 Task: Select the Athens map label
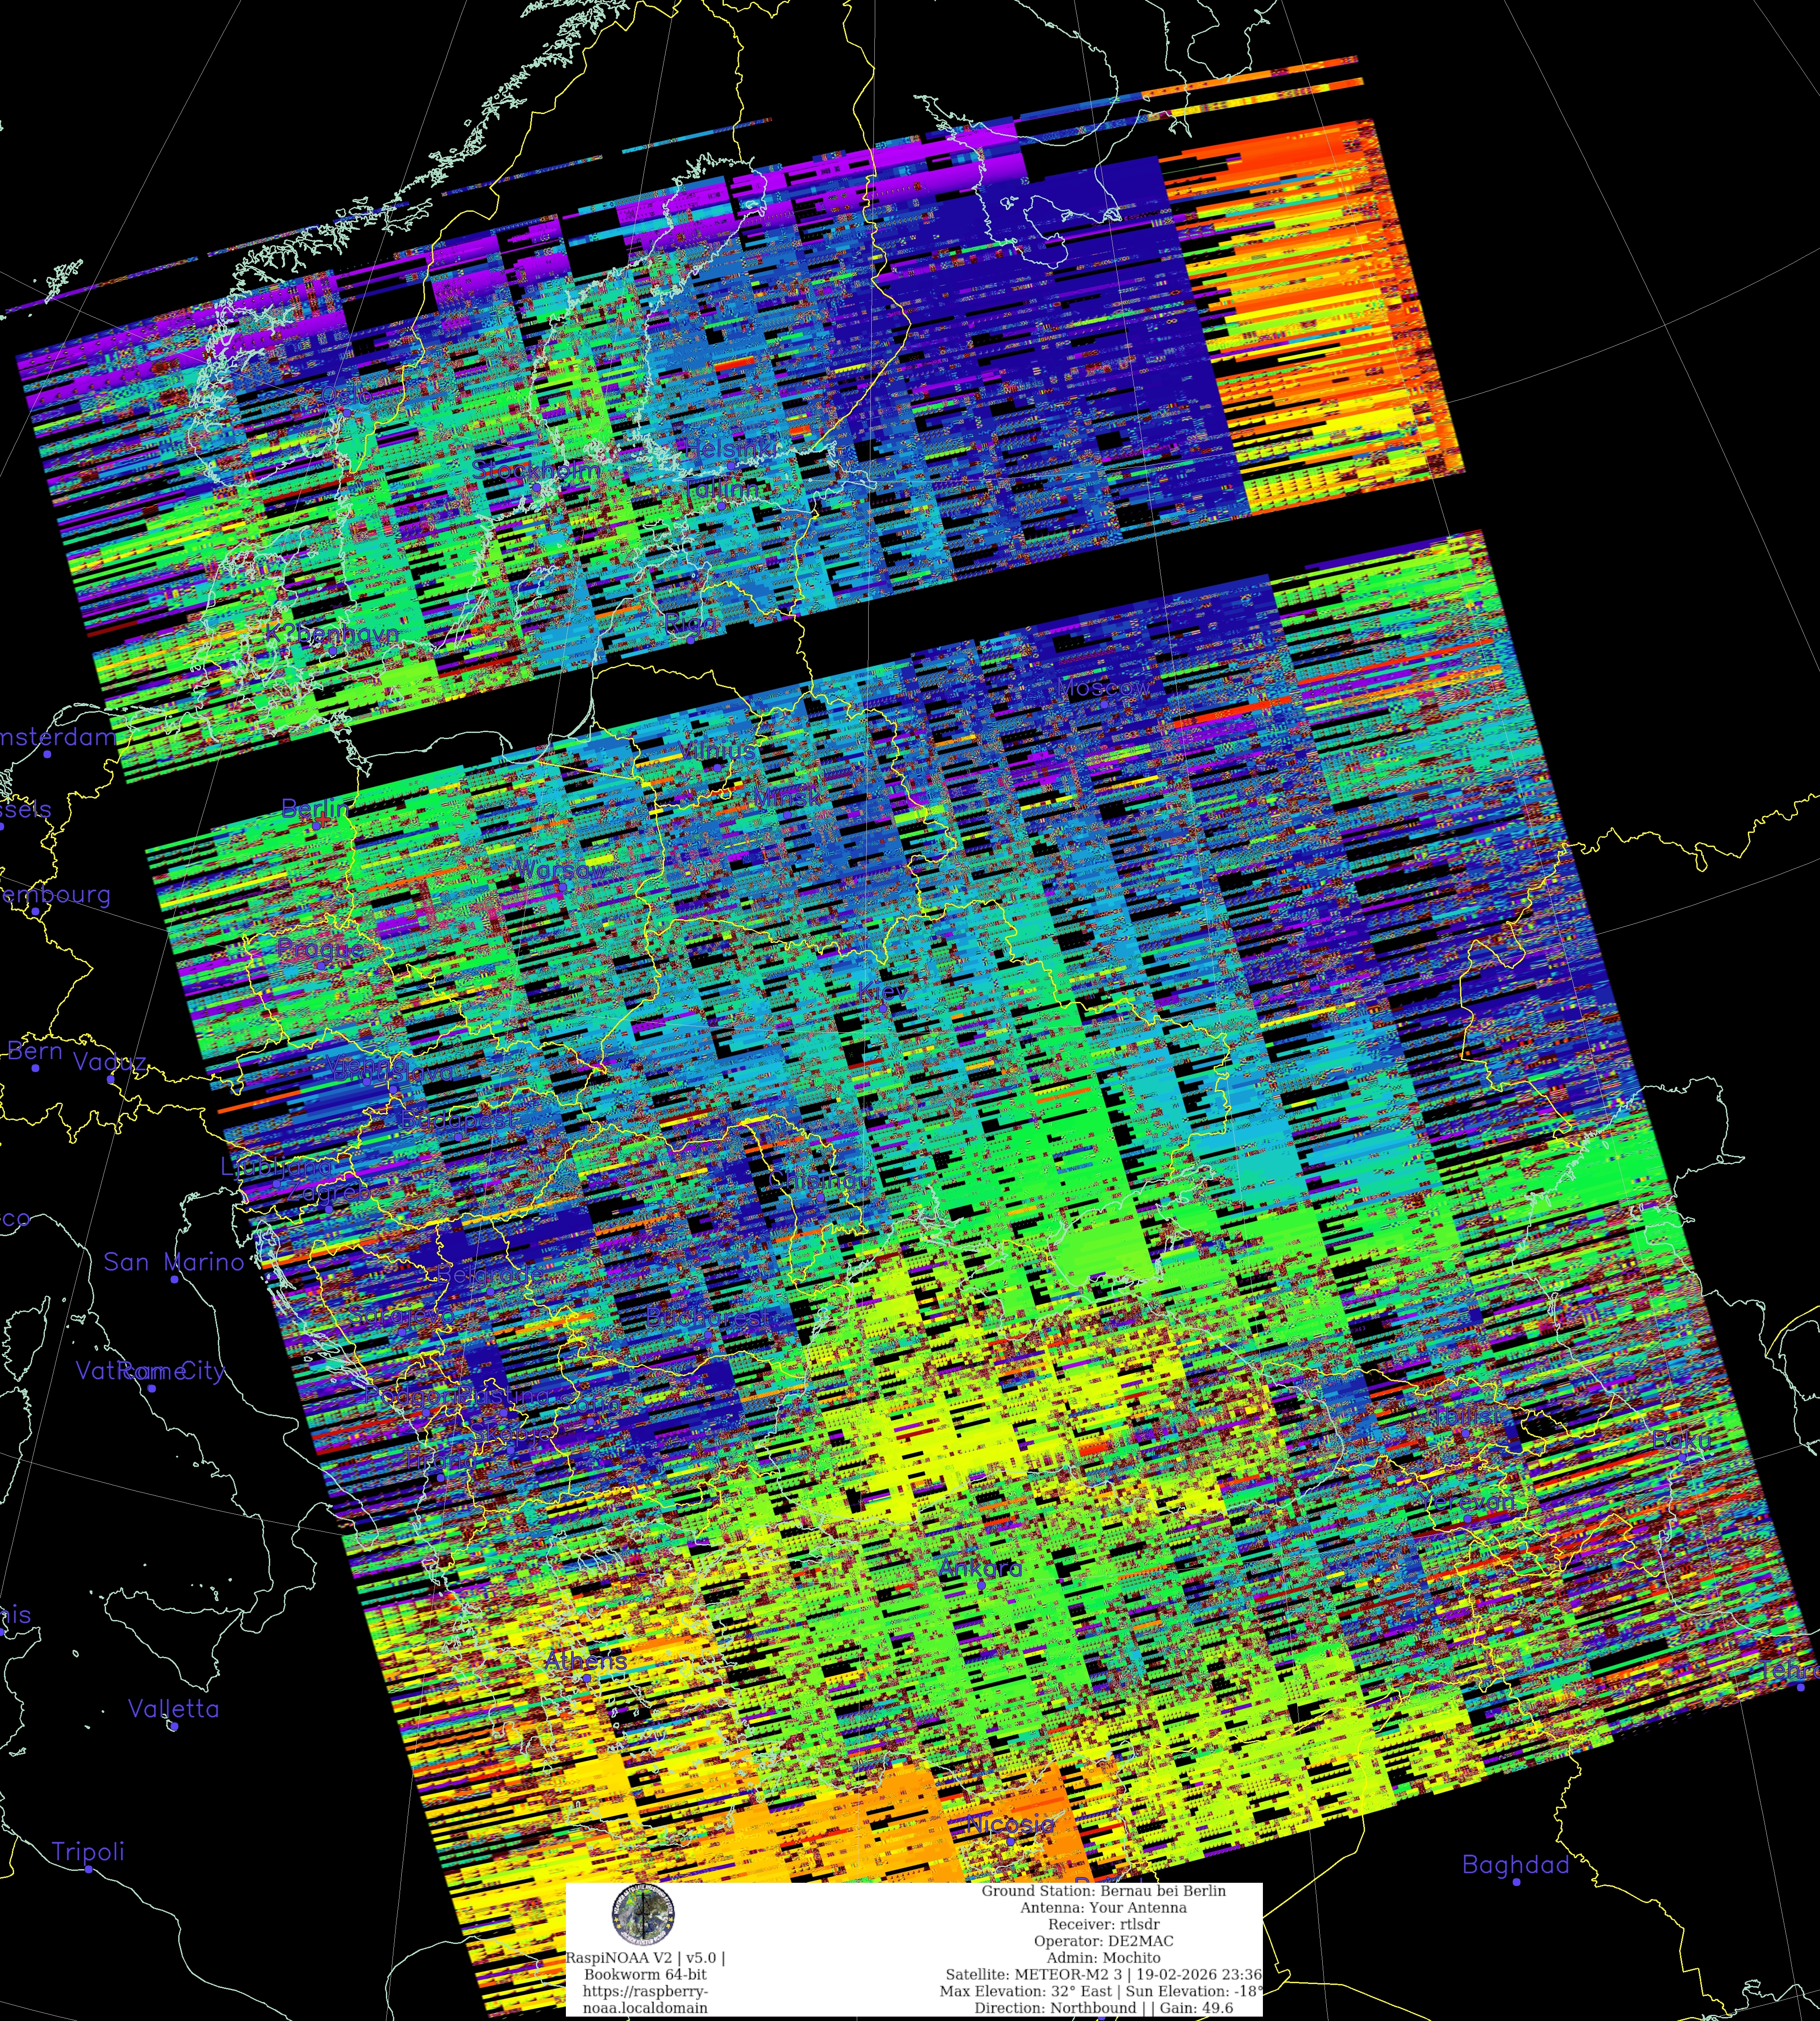click(586, 1660)
